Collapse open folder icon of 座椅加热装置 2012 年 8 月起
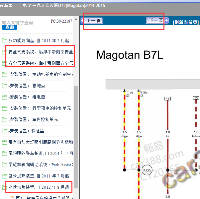 point(5,187)
